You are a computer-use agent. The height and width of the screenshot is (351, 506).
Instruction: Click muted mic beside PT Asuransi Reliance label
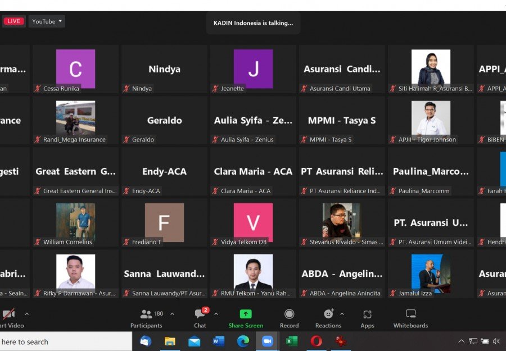[x=304, y=191]
